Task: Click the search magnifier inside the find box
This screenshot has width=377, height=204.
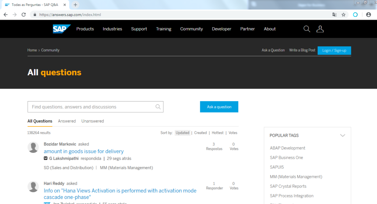Action: 158,107
